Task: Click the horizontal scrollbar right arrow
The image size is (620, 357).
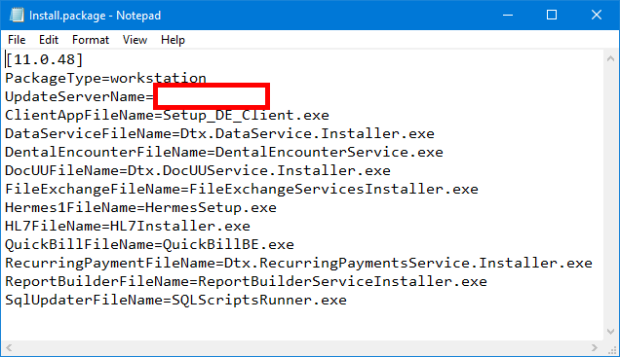Action: tap(595, 347)
